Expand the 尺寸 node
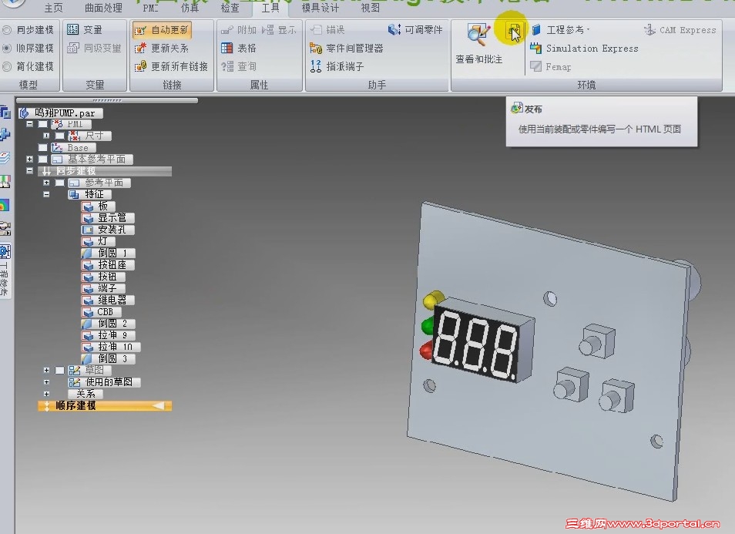This screenshot has height=534, width=735. (x=46, y=136)
